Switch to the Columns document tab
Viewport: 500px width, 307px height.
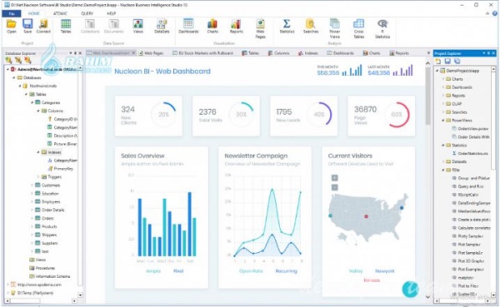coord(278,53)
